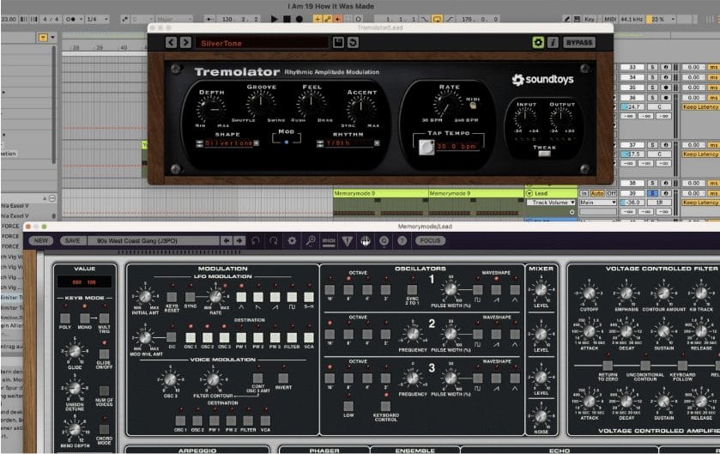The height and width of the screenshot is (454, 720).
Task: Select MONO keys mode in Memorymode
Action: 84,318
